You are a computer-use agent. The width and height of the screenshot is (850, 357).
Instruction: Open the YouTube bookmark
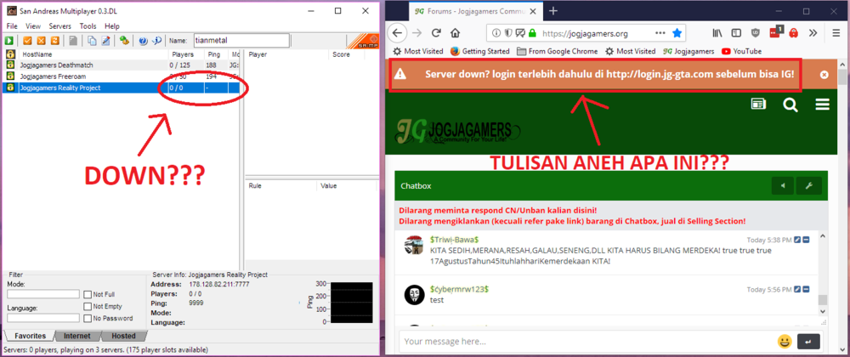(741, 51)
